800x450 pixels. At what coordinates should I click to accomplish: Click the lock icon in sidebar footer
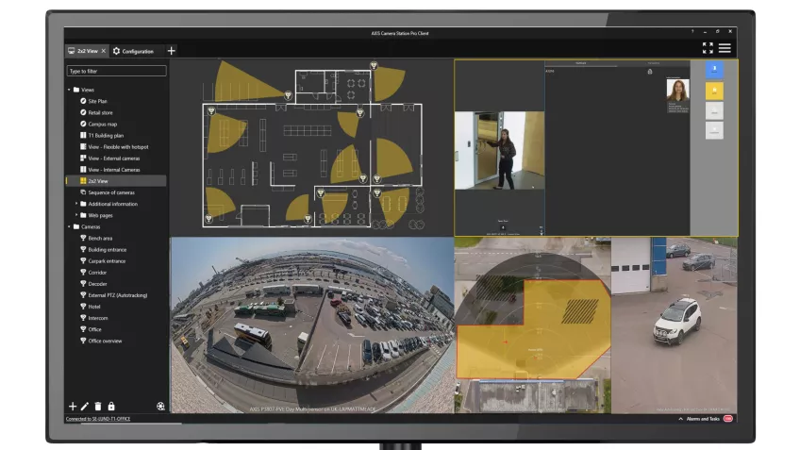[x=111, y=406]
